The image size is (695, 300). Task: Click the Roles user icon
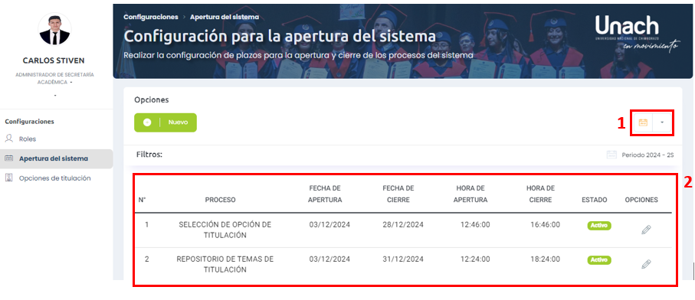point(9,139)
